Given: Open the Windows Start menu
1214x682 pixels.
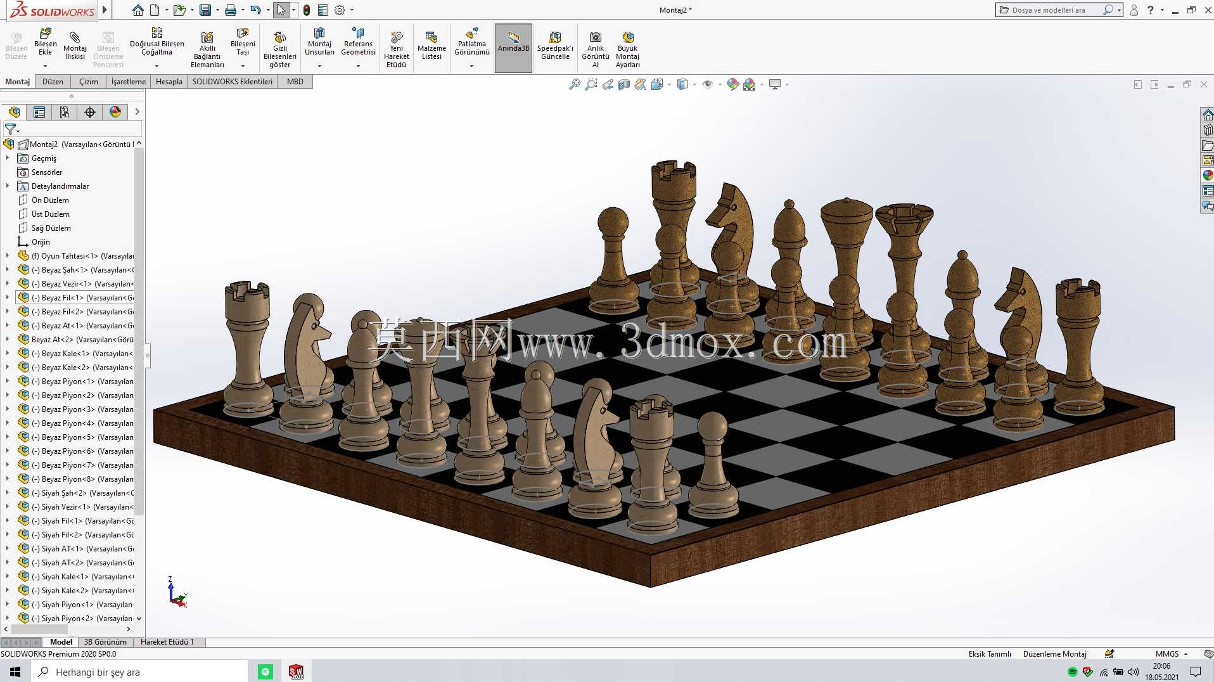Looking at the screenshot, I should tap(15, 672).
